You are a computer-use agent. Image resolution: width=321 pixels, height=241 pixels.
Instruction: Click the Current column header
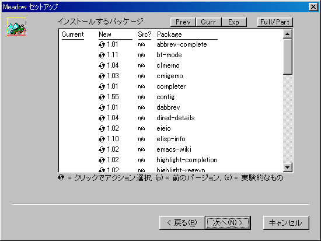pos(73,34)
